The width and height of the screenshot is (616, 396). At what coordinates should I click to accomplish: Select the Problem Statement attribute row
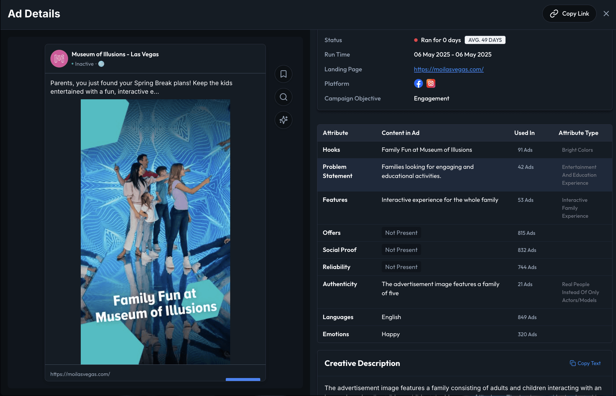[x=337, y=171]
